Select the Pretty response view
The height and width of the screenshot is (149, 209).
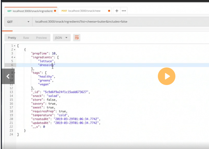point(12,38)
